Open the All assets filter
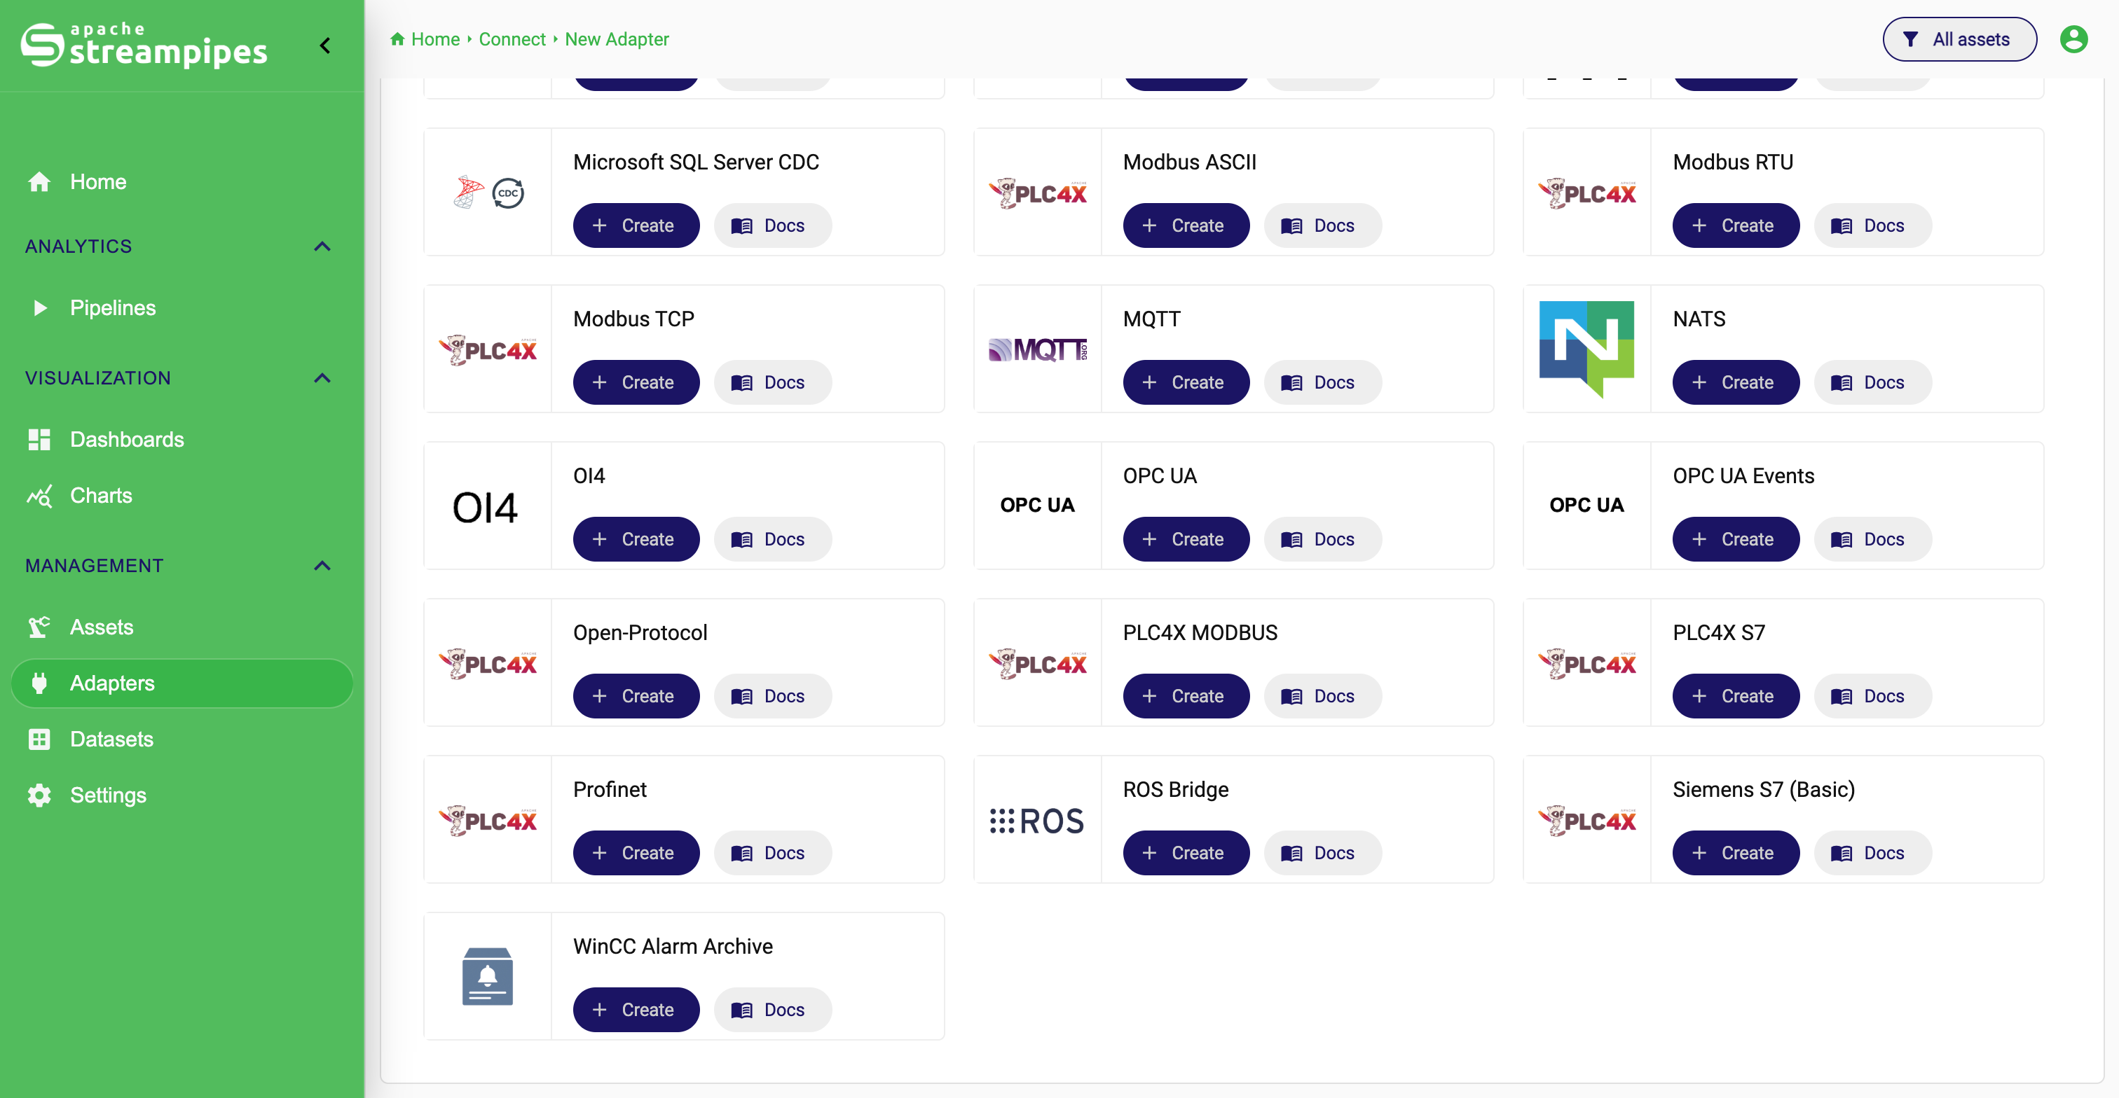This screenshot has height=1098, width=2119. [1959, 39]
